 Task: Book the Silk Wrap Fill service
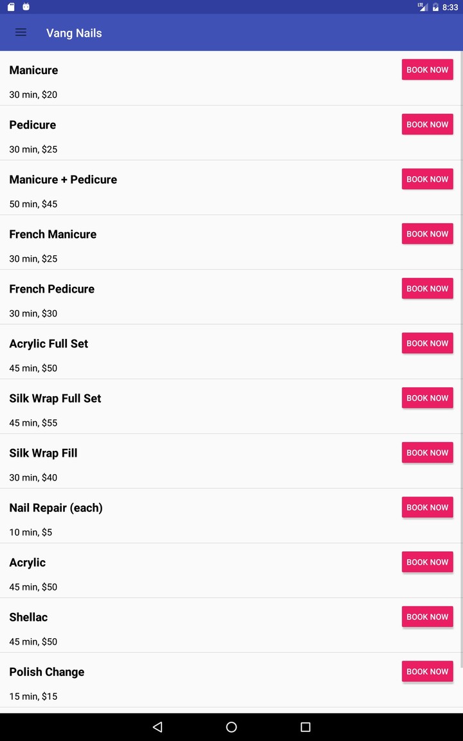[x=427, y=452]
